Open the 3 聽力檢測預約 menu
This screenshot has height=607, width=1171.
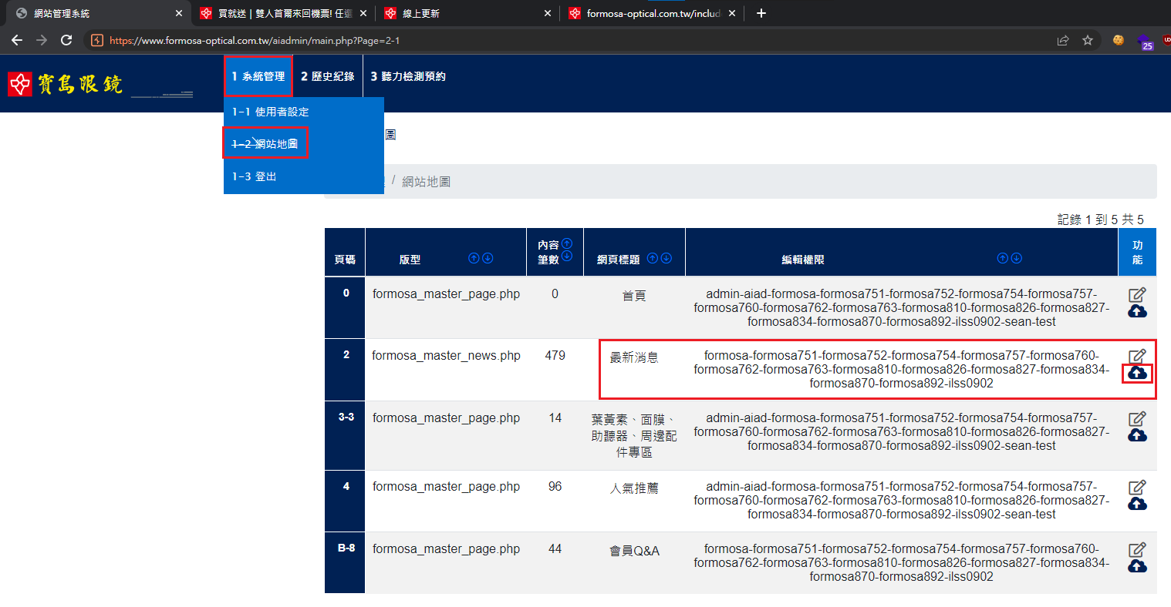[x=408, y=76]
